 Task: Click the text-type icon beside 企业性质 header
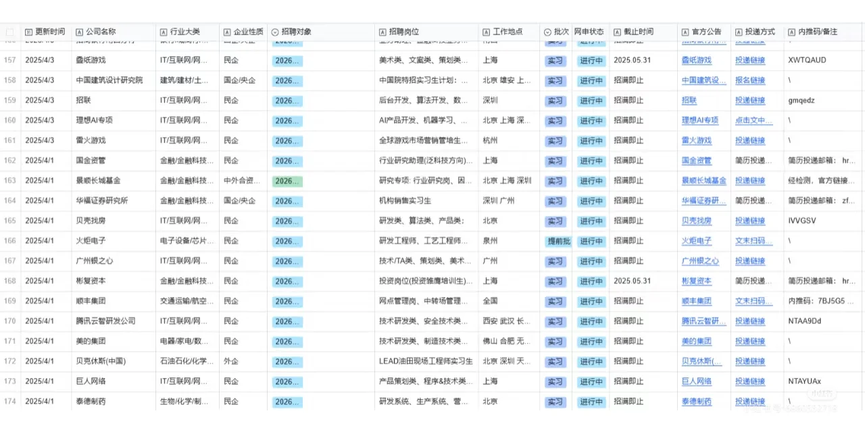point(226,32)
